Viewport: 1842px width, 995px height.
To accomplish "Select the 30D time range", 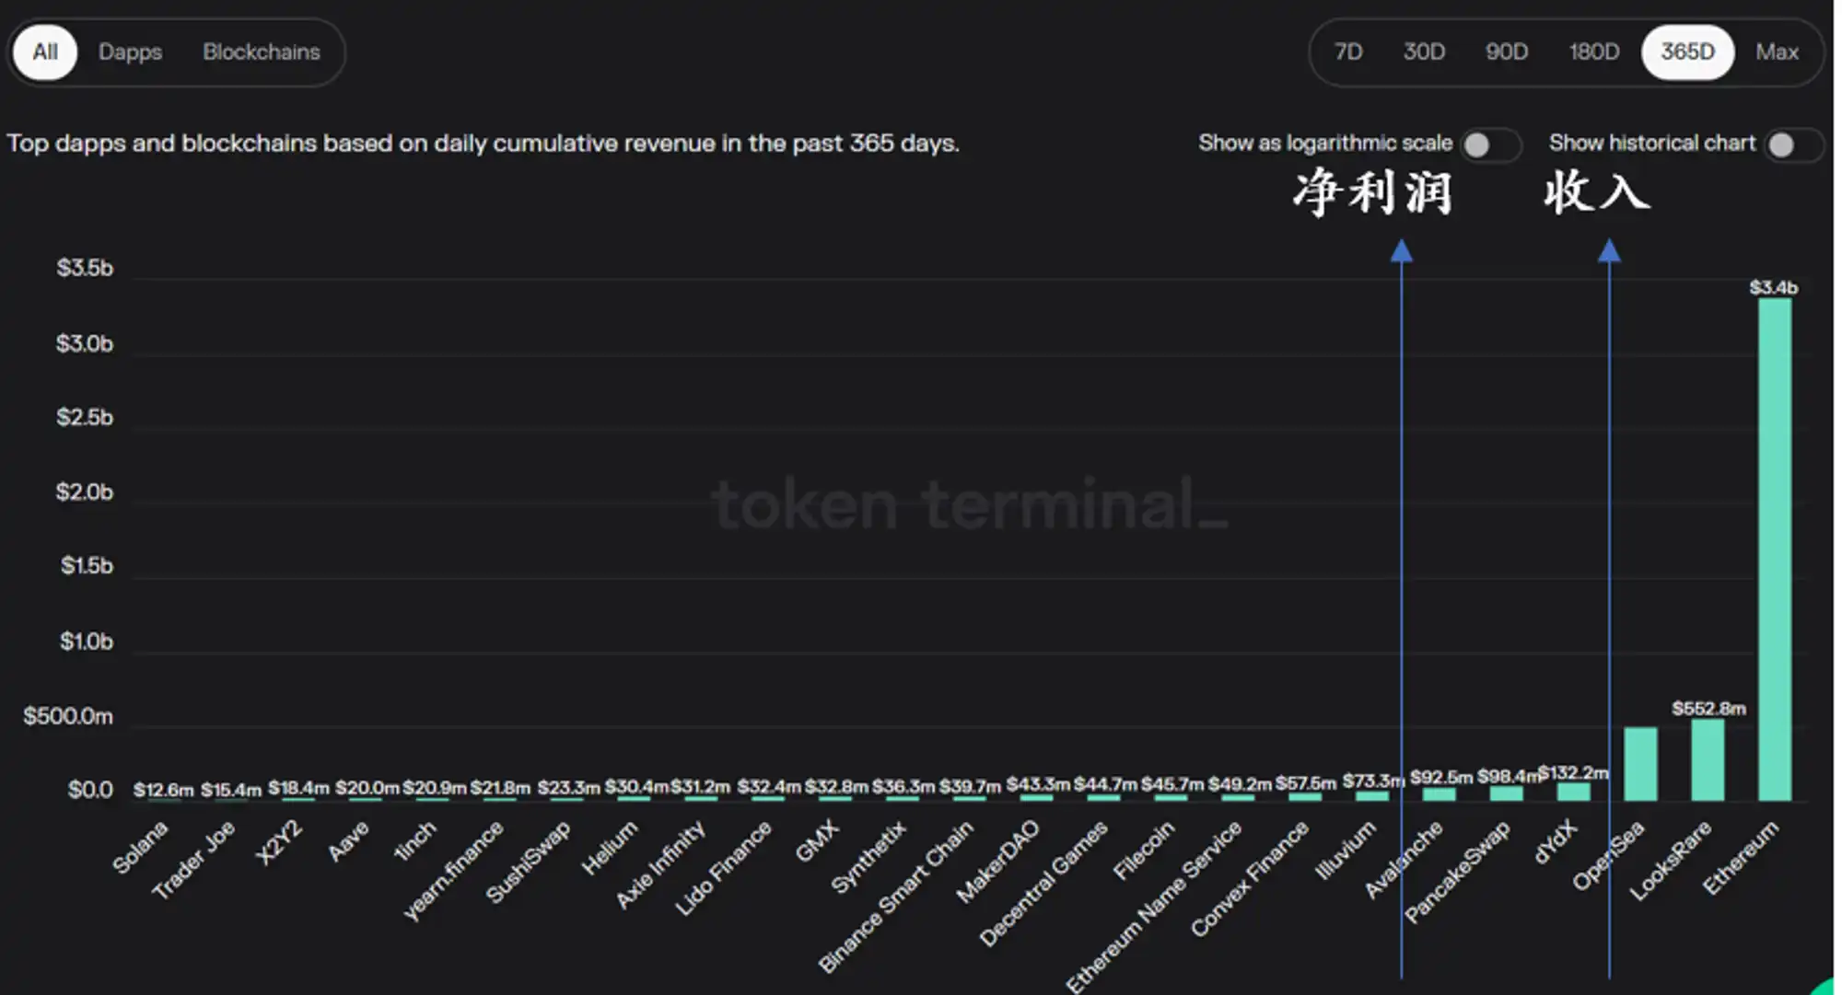I will click(1424, 52).
